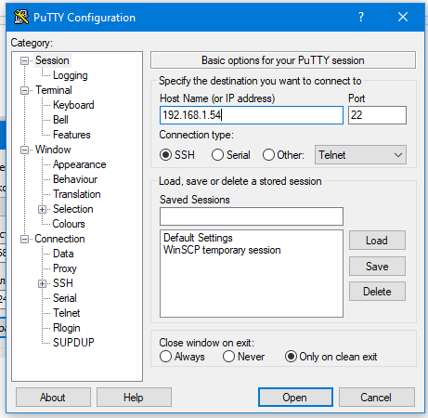Open the Proxy category
This screenshot has width=428, height=418.
coord(65,268)
